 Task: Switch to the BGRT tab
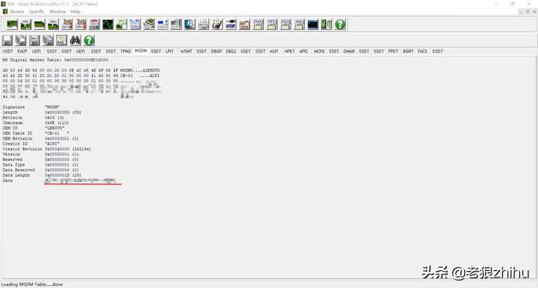tap(408, 51)
